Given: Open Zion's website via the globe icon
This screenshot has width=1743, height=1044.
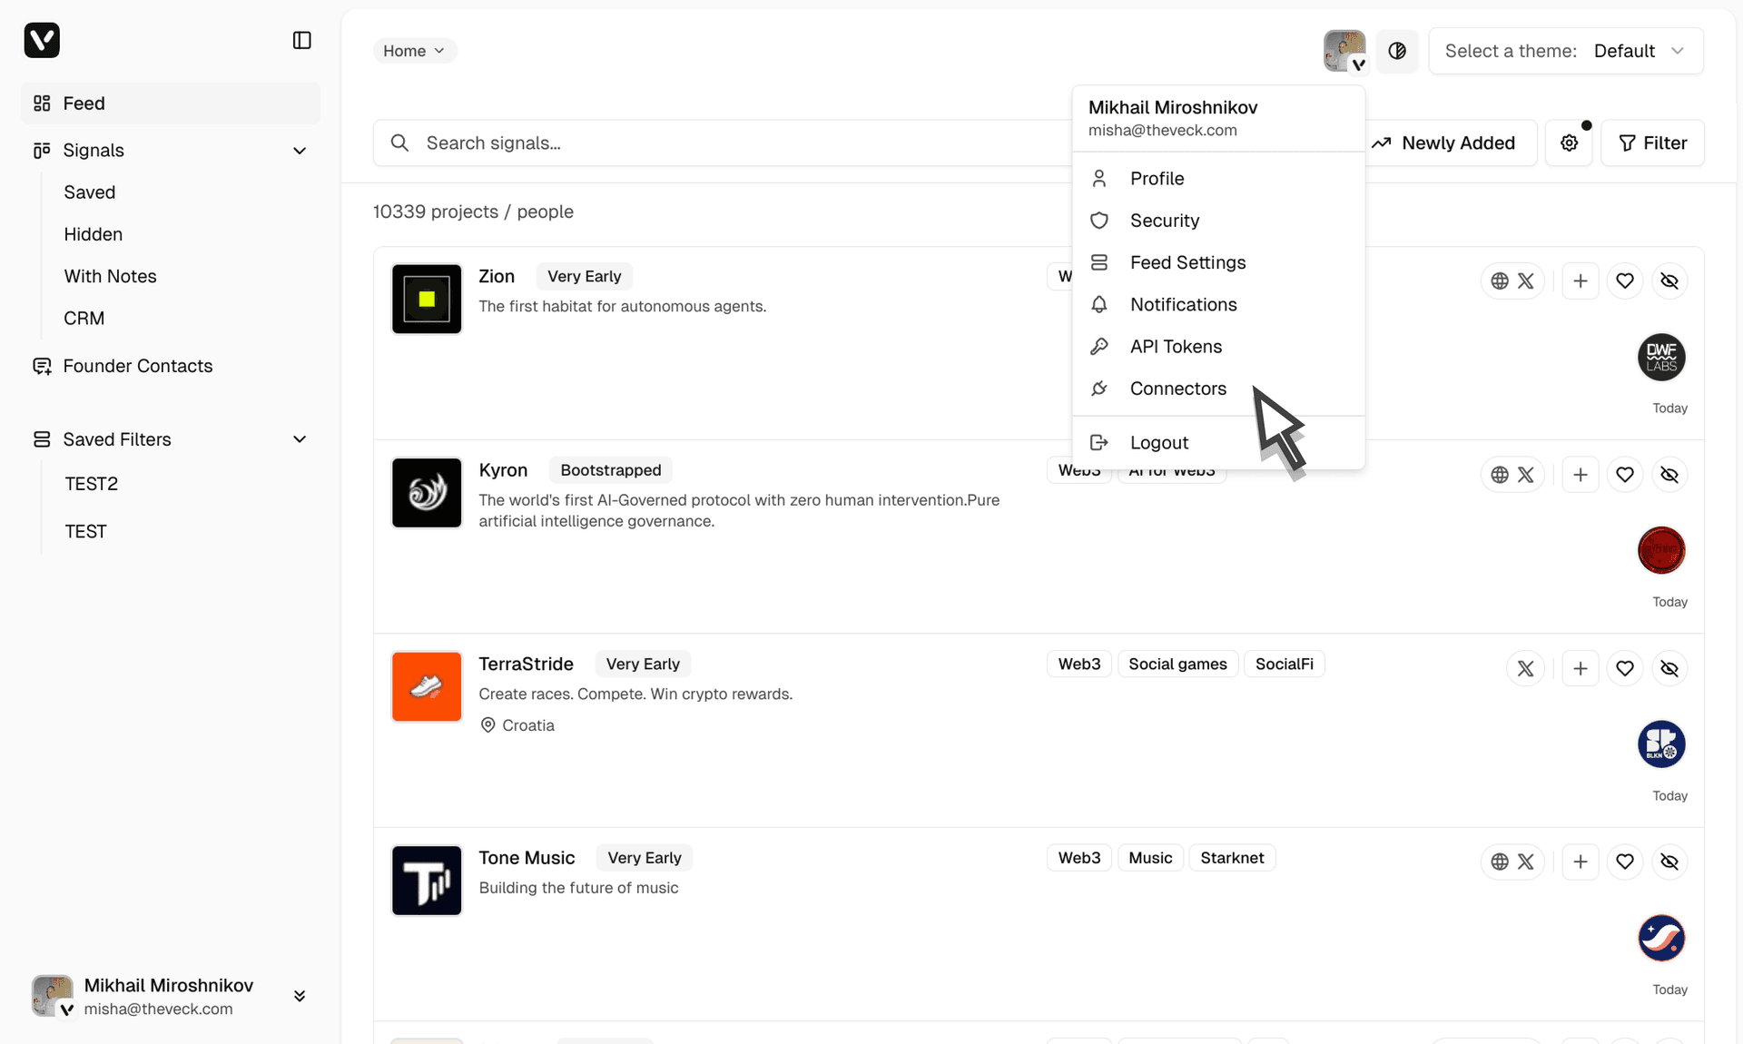Looking at the screenshot, I should (1498, 281).
